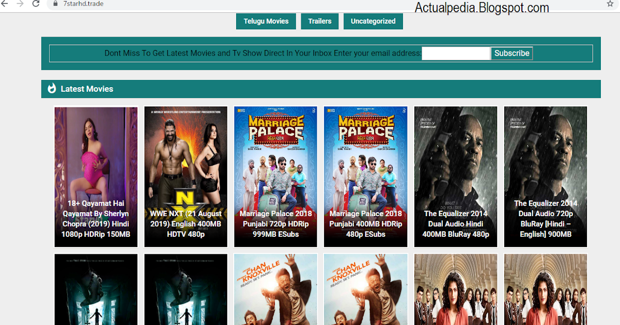Reload the page with the refresh icon

36,4
